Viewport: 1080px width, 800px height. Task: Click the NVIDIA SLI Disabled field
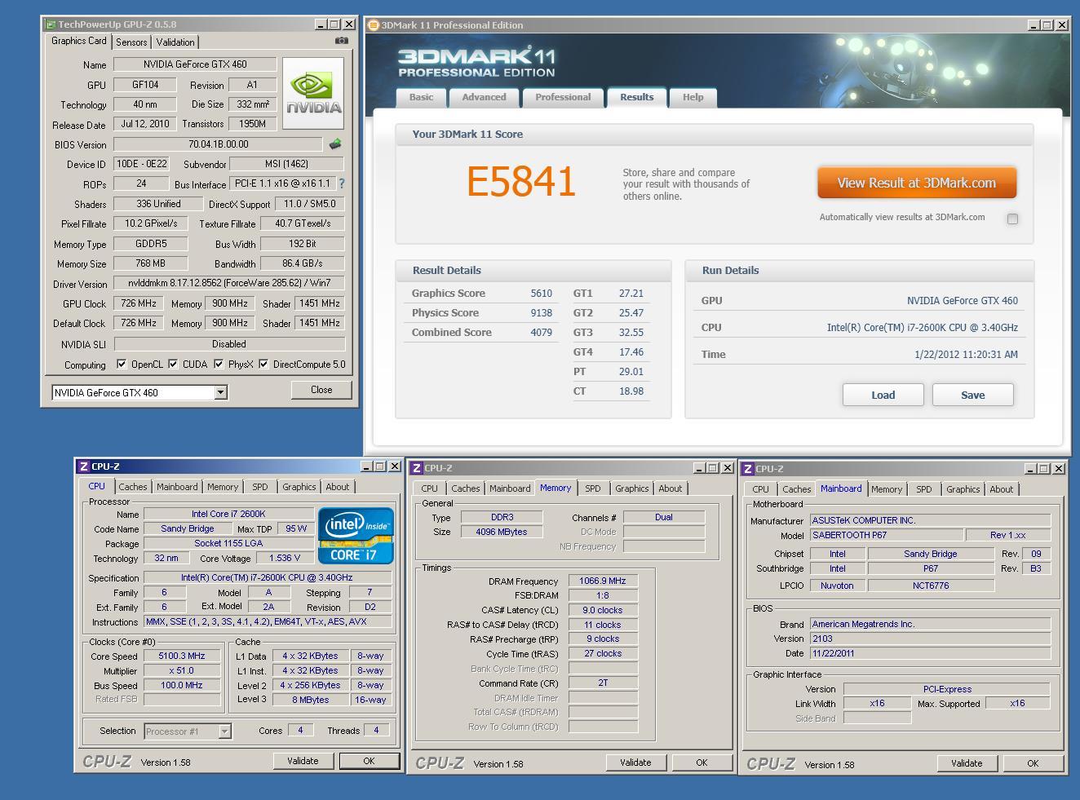click(229, 344)
